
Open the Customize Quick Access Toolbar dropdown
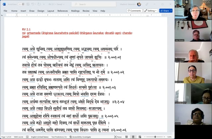tap(44, 4)
